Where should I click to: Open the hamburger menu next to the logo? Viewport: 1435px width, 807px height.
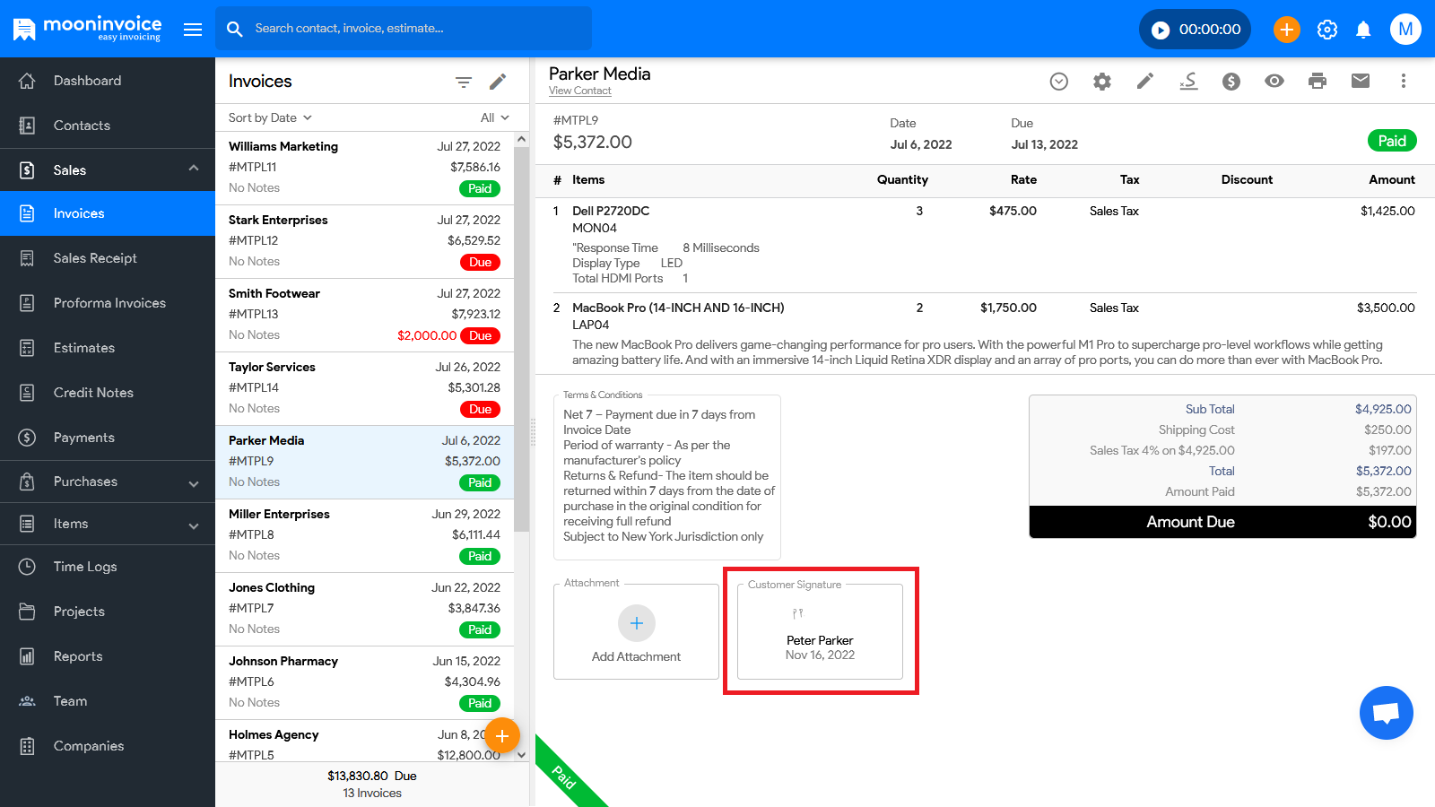pyautogui.click(x=193, y=30)
